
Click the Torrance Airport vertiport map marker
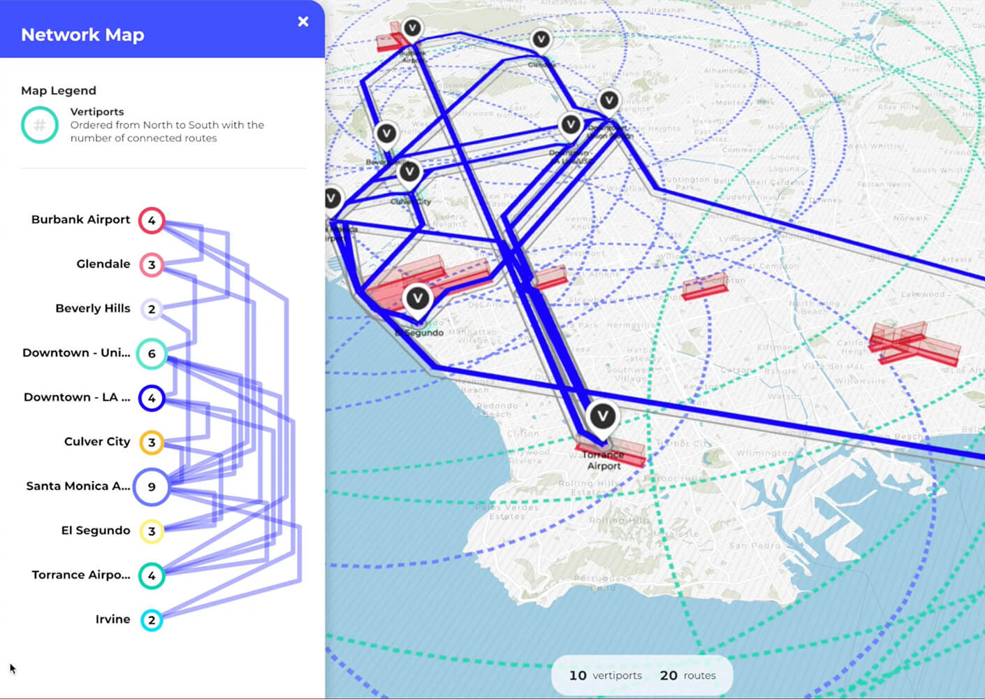point(602,417)
